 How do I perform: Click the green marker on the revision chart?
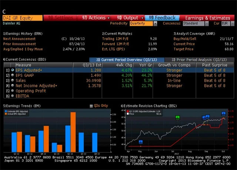(178, 117)
